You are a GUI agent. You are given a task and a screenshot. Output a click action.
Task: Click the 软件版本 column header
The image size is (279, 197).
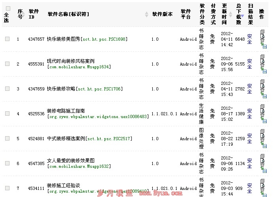tap(162, 14)
